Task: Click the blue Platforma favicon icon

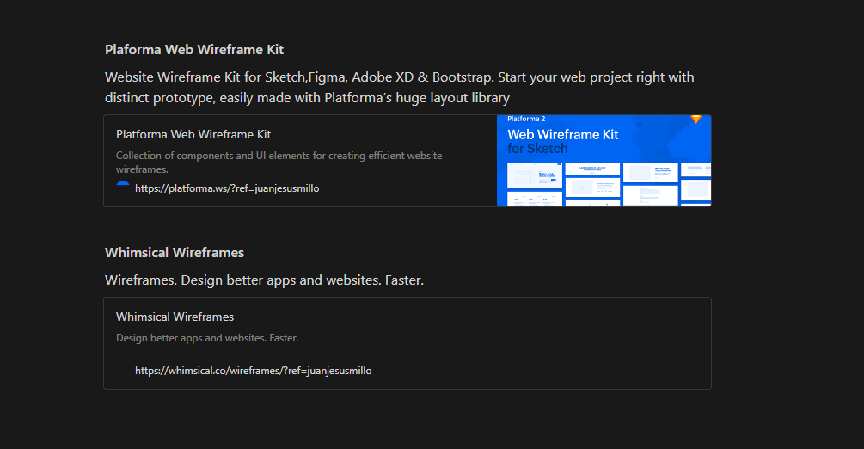Action: point(122,186)
